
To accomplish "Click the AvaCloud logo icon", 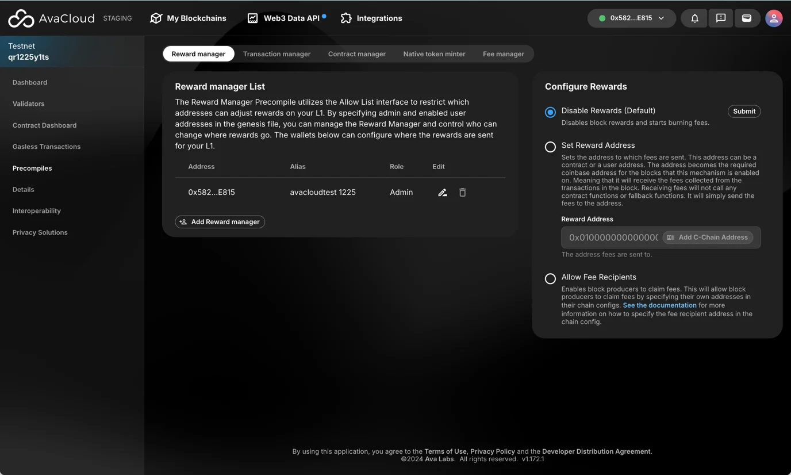I will (x=21, y=18).
